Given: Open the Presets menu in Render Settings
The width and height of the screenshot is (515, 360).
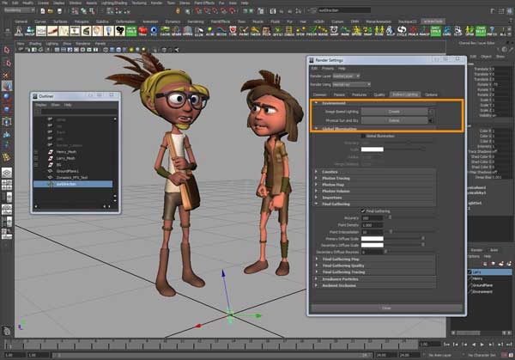Looking at the screenshot, I should point(330,68).
